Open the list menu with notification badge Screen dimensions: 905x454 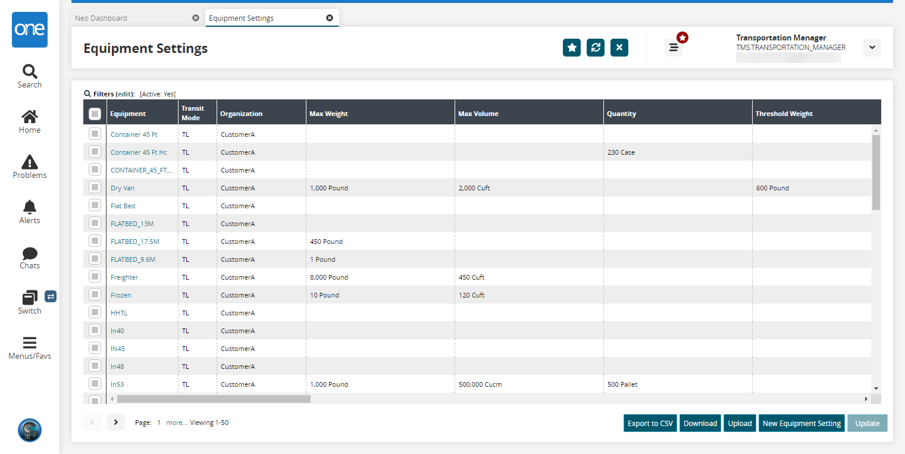(x=673, y=48)
